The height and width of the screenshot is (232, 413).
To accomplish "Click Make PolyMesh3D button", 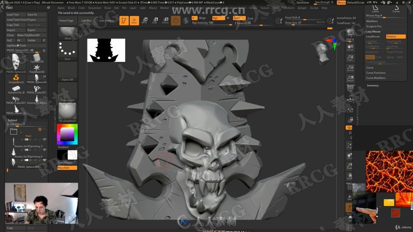I will pyautogui.click(x=31, y=35).
